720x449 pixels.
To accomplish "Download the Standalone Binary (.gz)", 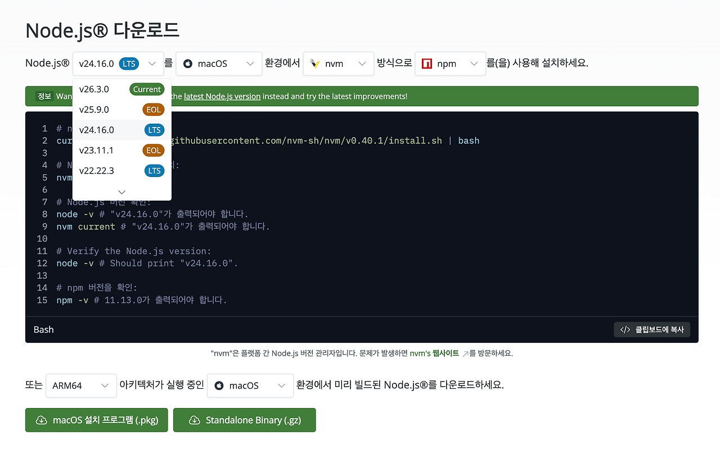I will (245, 420).
